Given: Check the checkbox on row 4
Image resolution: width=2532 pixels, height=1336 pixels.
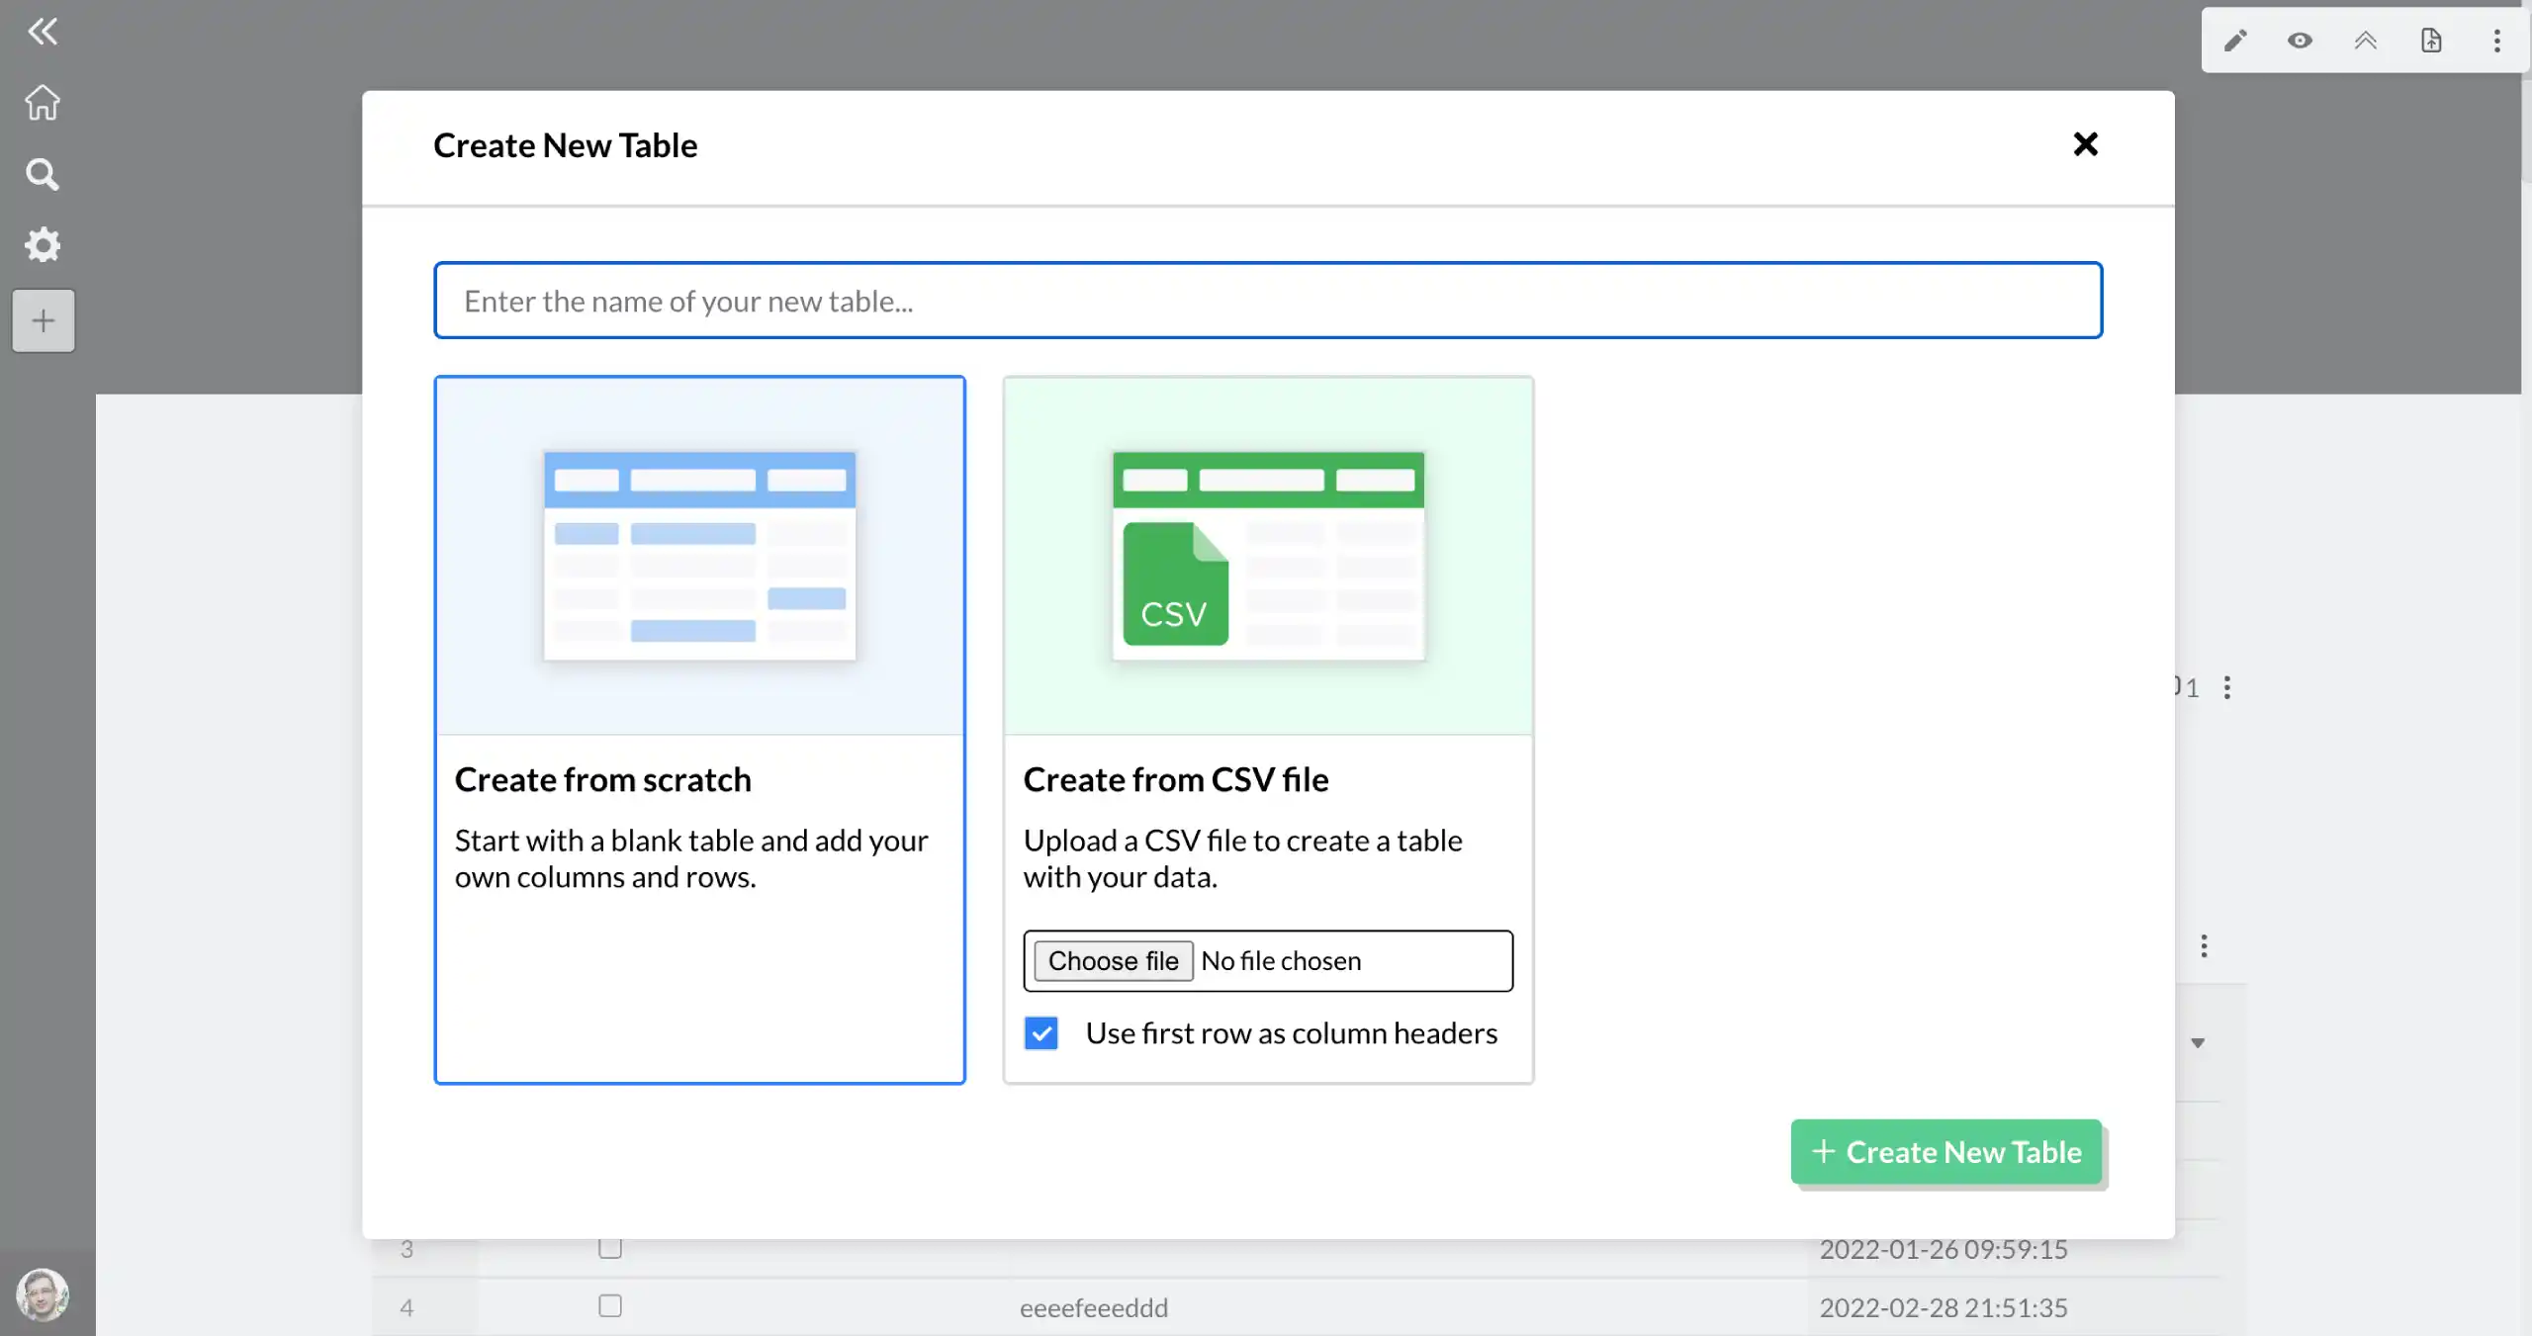Looking at the screenshot, I should pos(608,1305).
